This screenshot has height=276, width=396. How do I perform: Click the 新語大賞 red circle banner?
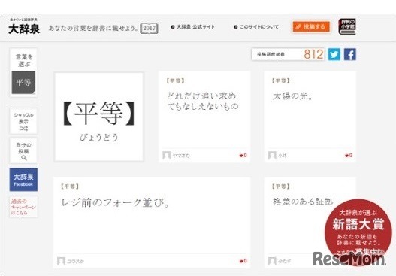tap(358, 232)
